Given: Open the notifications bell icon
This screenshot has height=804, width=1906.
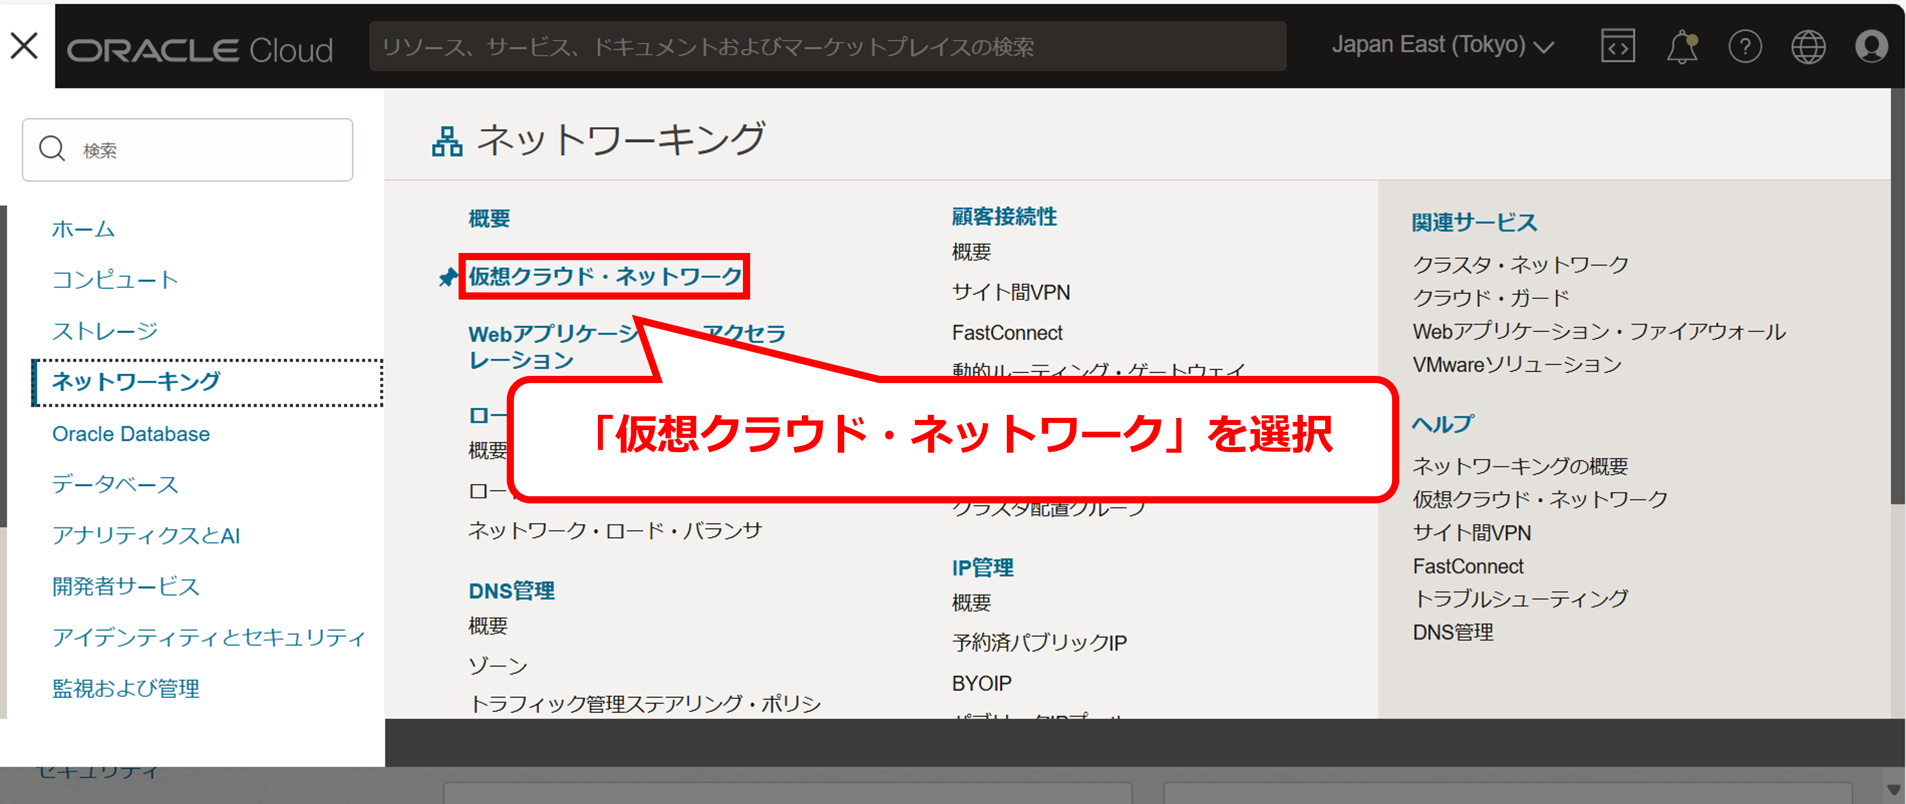Looking at the screenshot, I should (x=1681, y=47).
